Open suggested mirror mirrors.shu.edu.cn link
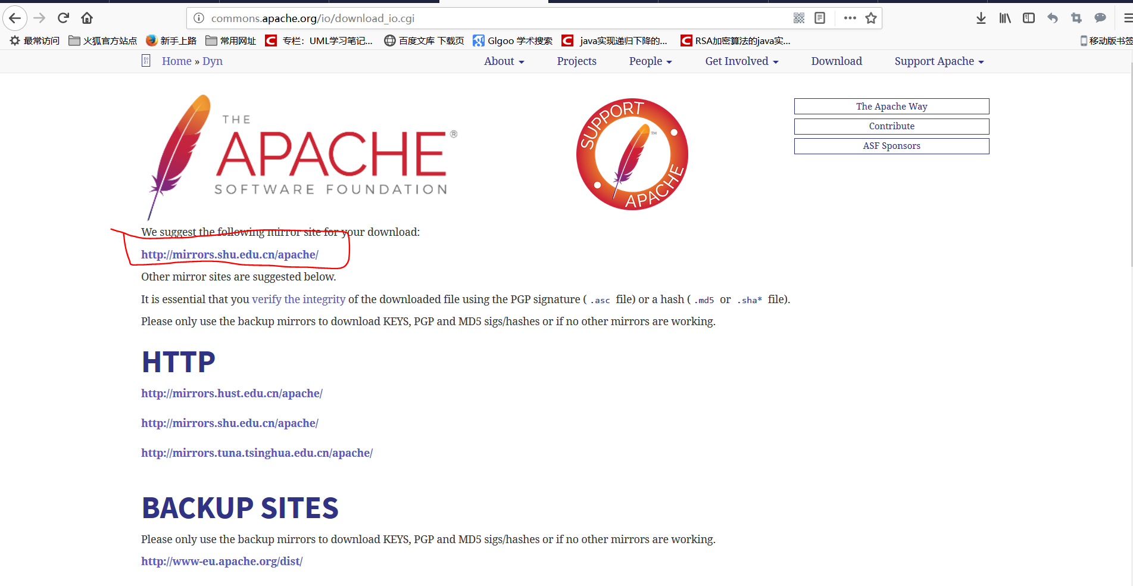1133x586 pixels. (x=230, y=254)
